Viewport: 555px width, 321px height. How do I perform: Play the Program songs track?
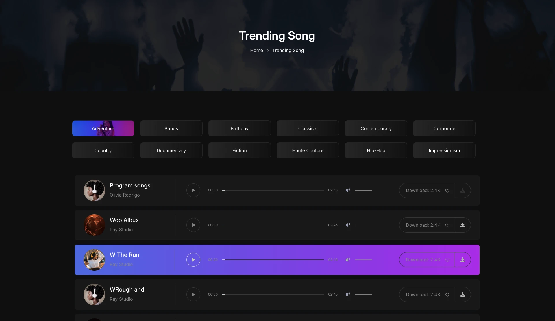[x=193, y=190]
